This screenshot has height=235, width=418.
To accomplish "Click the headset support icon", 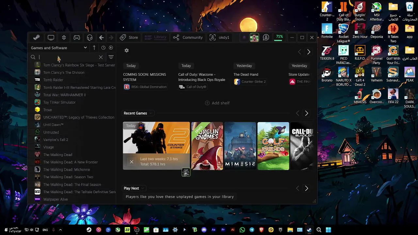I will click(x=90, y=38).
